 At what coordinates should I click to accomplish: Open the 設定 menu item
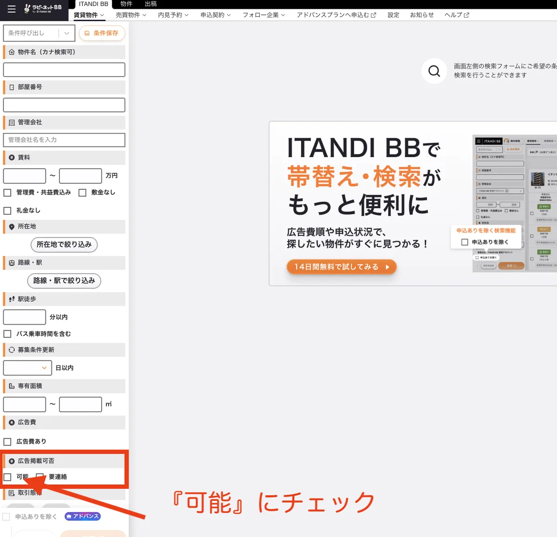click(394, 15)
